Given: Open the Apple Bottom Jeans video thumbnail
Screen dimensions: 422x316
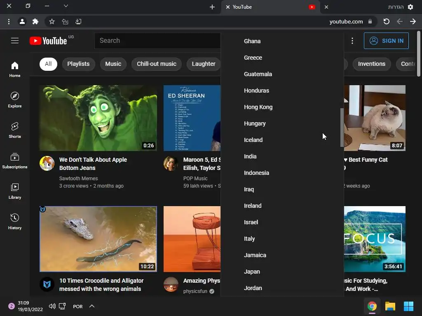Looking at the screenshot, I should [98, 118].
